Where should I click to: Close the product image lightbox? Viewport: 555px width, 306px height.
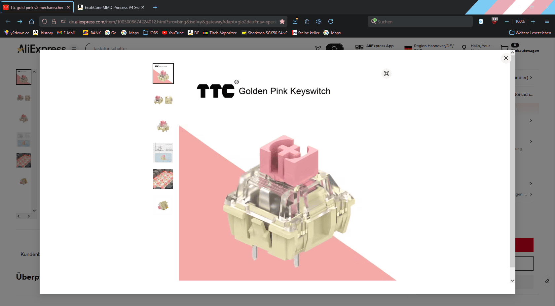click(506, 58)
